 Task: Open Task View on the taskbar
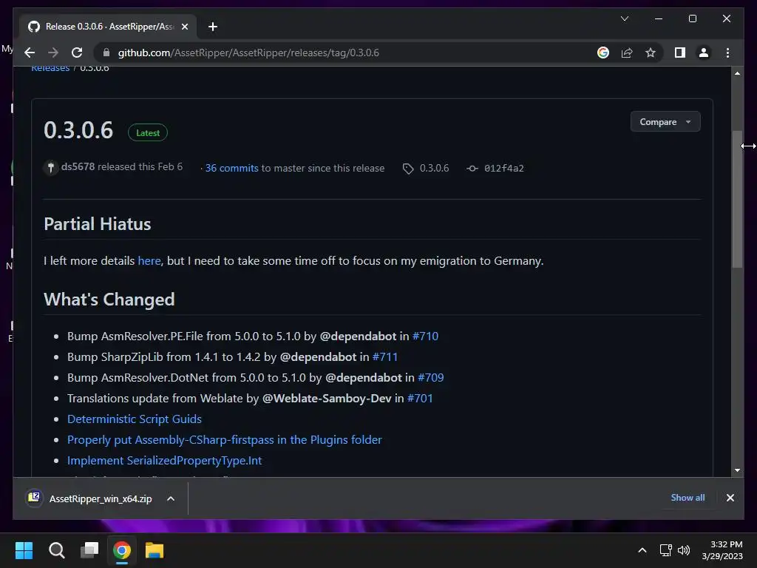[89, 550]
